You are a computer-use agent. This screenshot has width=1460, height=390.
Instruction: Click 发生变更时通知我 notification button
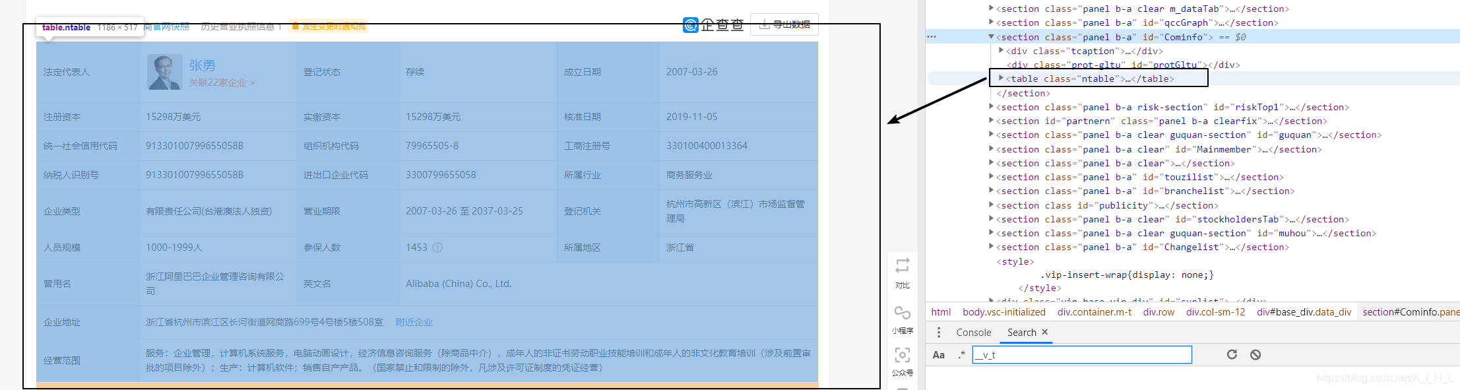(x=329, y=26)
